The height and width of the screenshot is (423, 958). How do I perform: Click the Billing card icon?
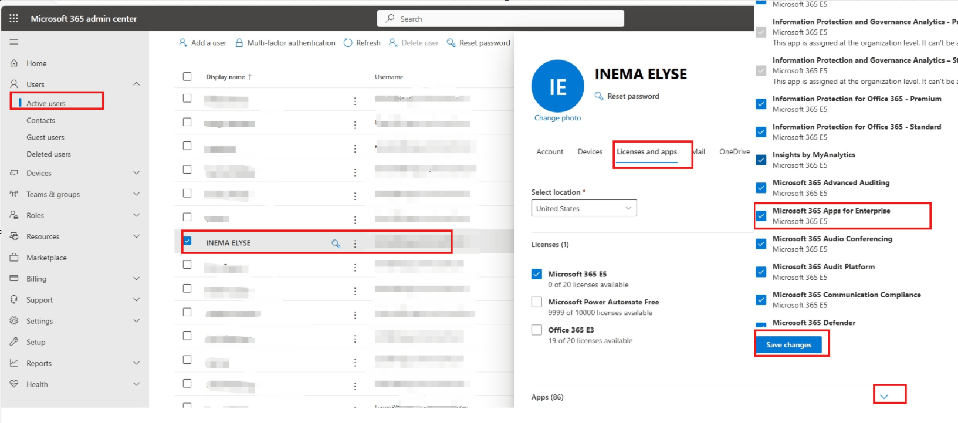point(14,279)
